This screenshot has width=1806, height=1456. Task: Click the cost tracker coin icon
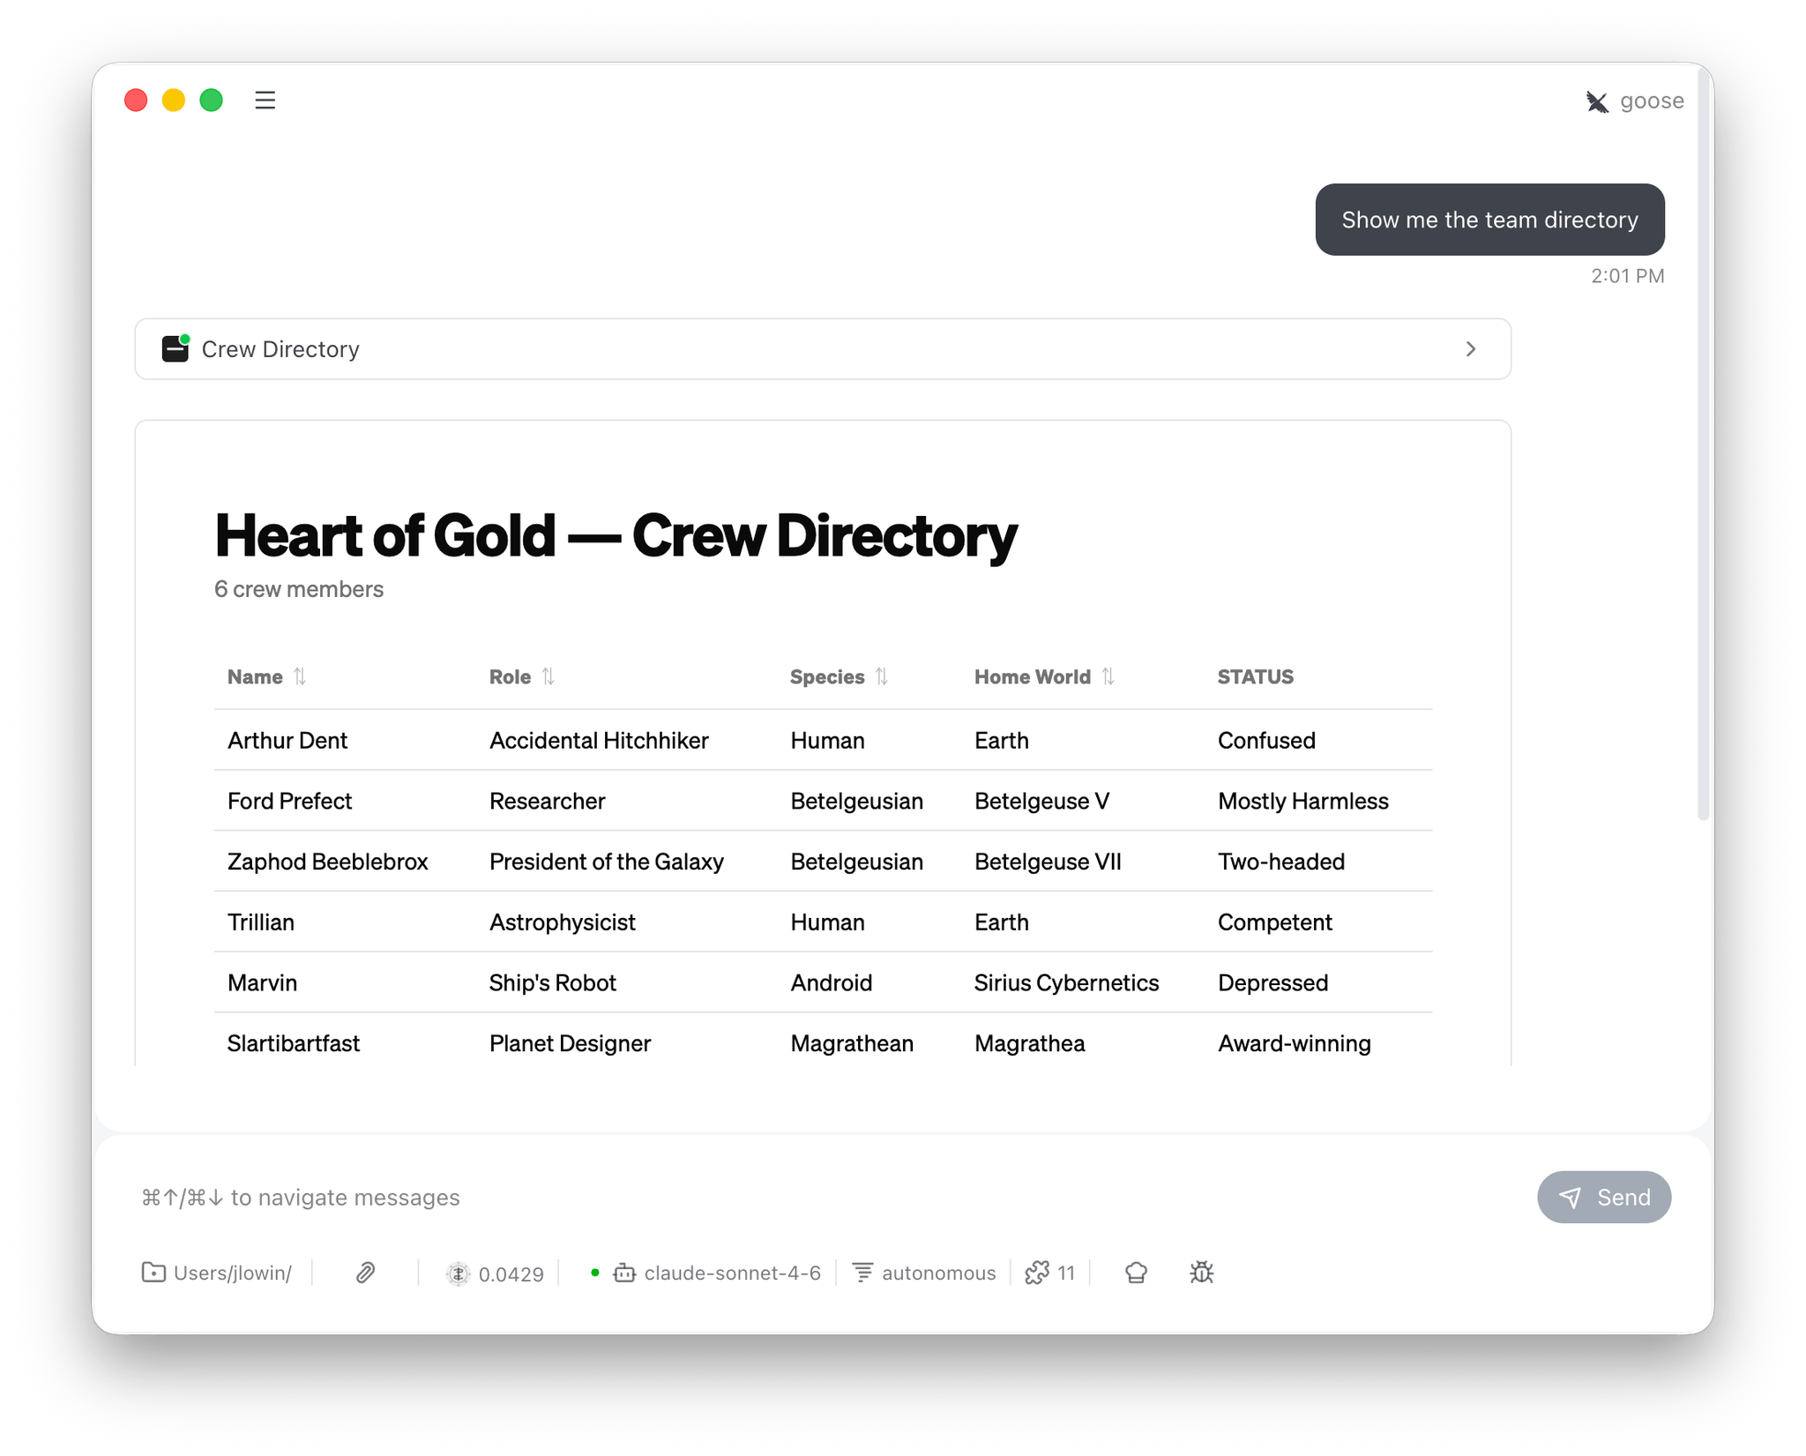458,1273
